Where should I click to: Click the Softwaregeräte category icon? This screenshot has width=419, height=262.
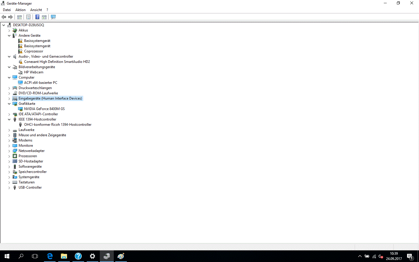point(15,167)
